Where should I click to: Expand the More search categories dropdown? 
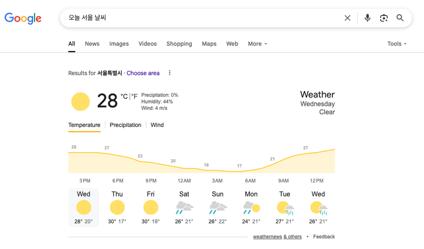(x=258, y=44)
